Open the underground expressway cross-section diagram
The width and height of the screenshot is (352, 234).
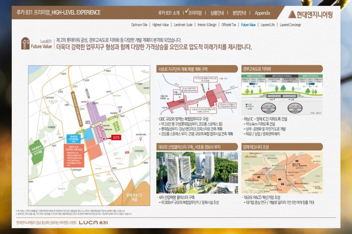(x=282, y=94)
